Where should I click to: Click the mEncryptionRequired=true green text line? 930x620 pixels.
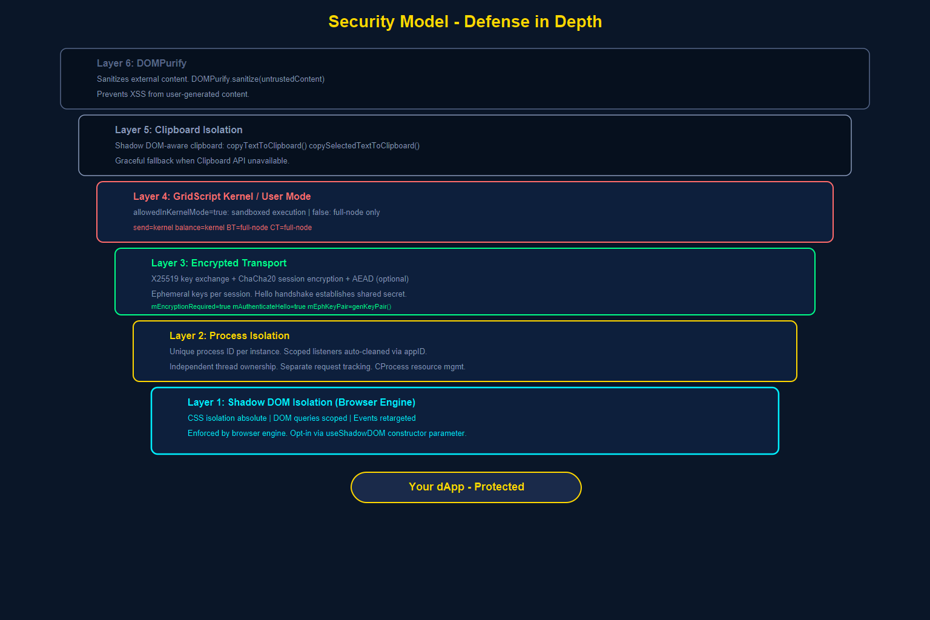pos(271,306)
